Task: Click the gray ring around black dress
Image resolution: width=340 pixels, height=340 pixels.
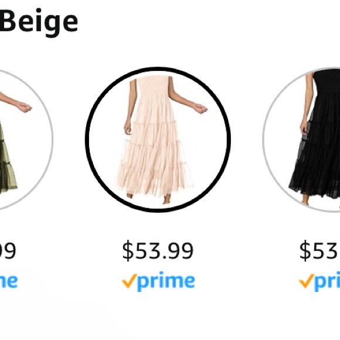Action: tap(264, 140)
